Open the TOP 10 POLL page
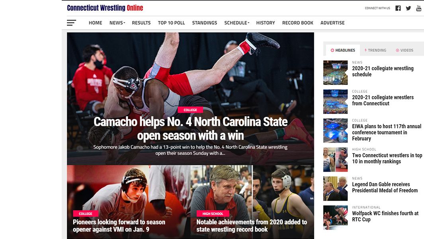Image resolution: width=424 pixels, height=239 pixels. pos(172,23)
